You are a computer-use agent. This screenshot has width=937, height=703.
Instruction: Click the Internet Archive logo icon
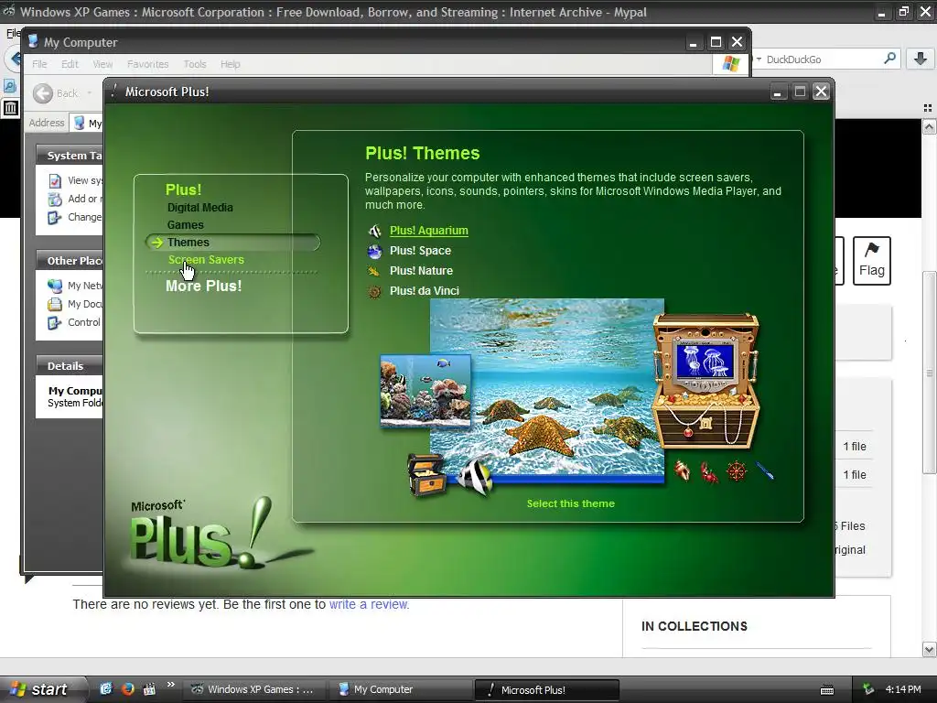coord(10,108)
